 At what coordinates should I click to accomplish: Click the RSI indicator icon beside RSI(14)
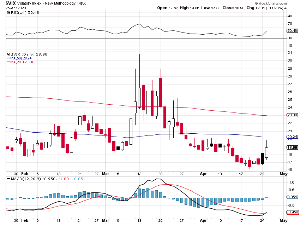click(8, 12)
